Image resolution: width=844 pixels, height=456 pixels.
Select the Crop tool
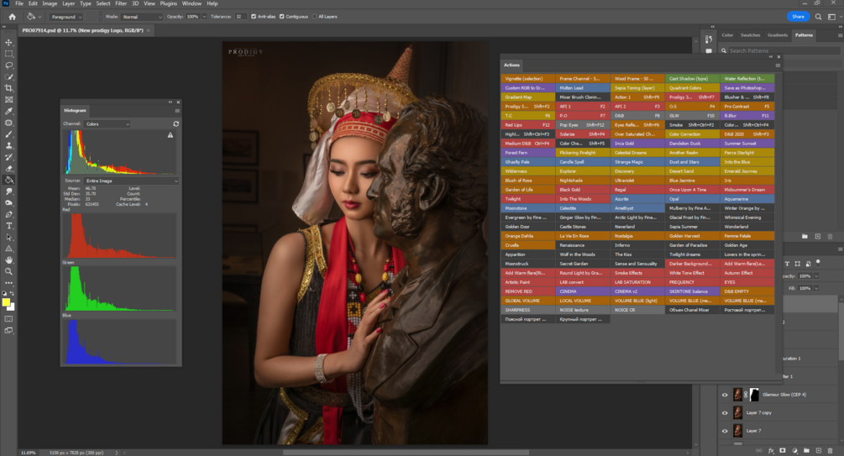[x=9, y=88]
